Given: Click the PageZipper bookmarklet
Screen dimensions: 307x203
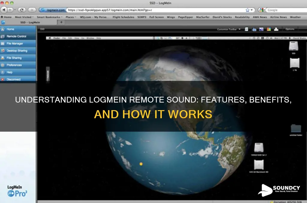Looking at the screenshot, I should coord(185,17).
